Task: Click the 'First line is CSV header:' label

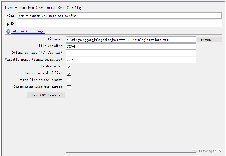Action: (41, 80)
